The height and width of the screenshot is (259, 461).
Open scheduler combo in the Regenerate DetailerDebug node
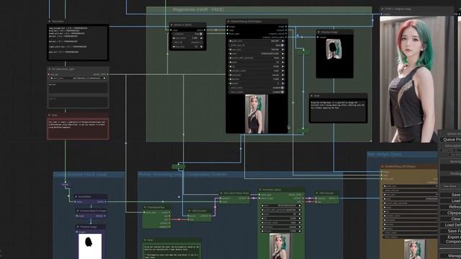[x=256, y=75]
